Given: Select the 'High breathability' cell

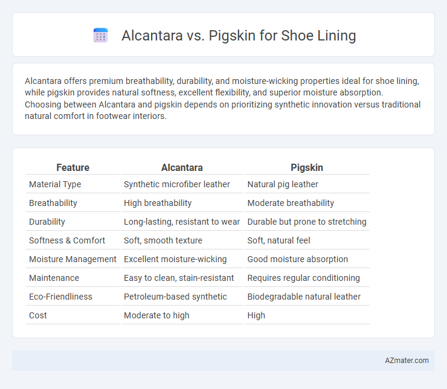Looking at the screenshot, I should pyautogui.click(x=158, y=203).
